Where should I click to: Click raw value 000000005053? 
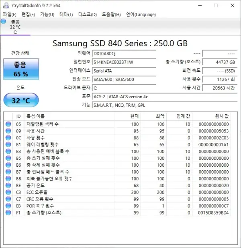[x=214, y=131]
